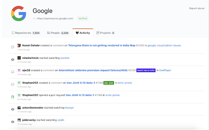Open the fscrypt repository link

coord(69,108)
